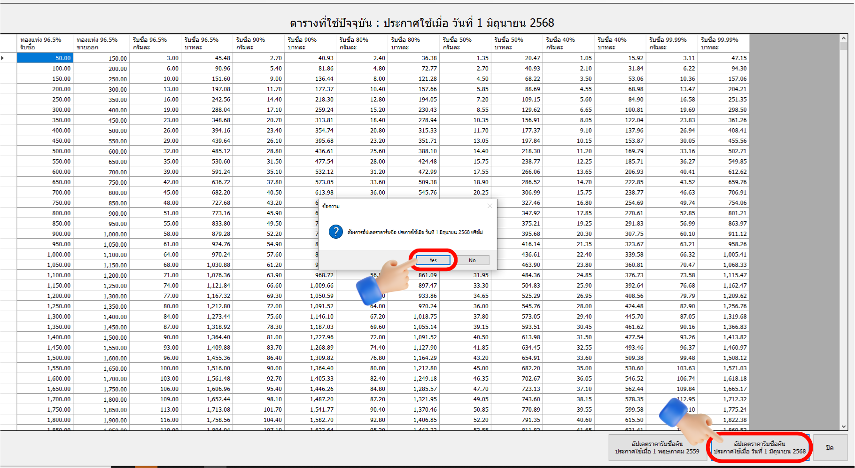Viewport: 855px width, 468px height.
Task: Click cell 1,413.82 in the 1,400.00 row
Action: click(724, 337)
